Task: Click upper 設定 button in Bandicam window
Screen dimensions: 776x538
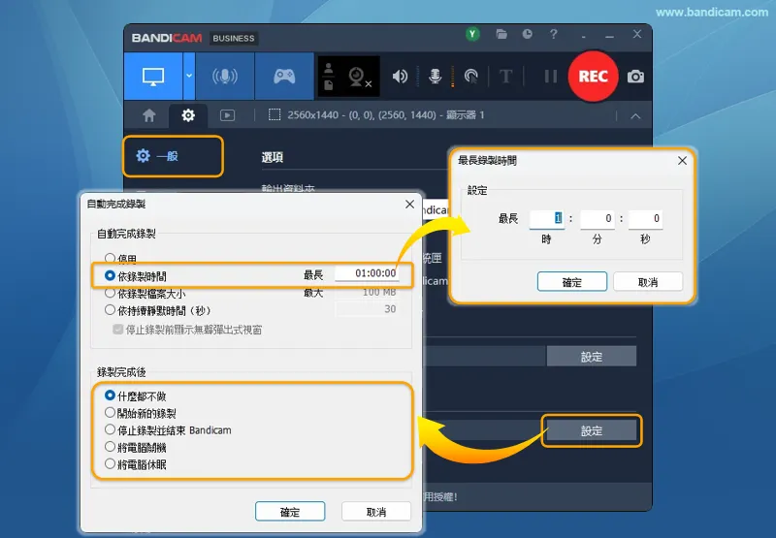Action: [x=592, y=357]
